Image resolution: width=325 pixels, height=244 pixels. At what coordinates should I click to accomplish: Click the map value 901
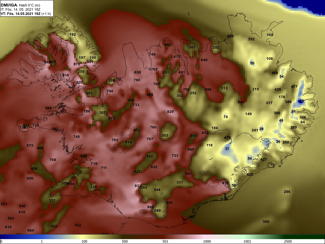click(x=90, y=62)
